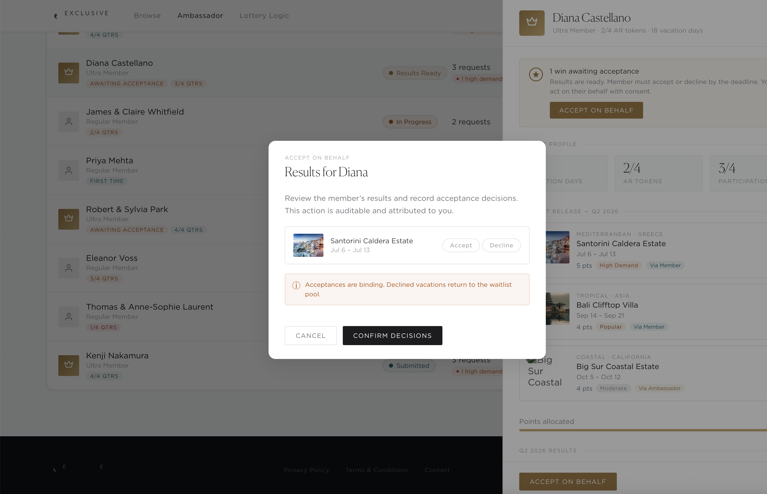
Task: Click the Bali Clifftop Villa title
Action: coord(607,305)
